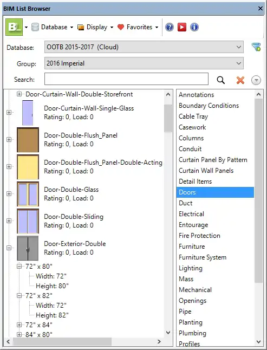This screenshot has height=350, width=267.
Task: Click the magnifier search icon
Action: coord(221,80)
